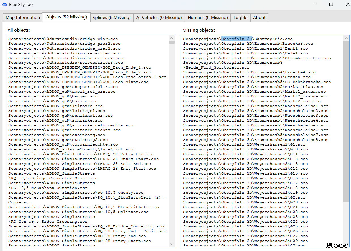Select the lidl.sco line in All objects
Image resolution: width=351 pixels, height=251 pixels.
point(71,149)
